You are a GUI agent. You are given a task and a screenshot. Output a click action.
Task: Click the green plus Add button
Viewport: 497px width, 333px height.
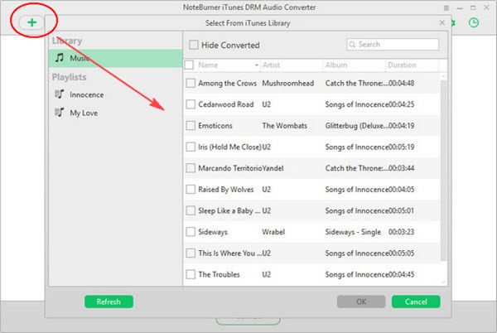pyautogui.click(x=31, y=22)
